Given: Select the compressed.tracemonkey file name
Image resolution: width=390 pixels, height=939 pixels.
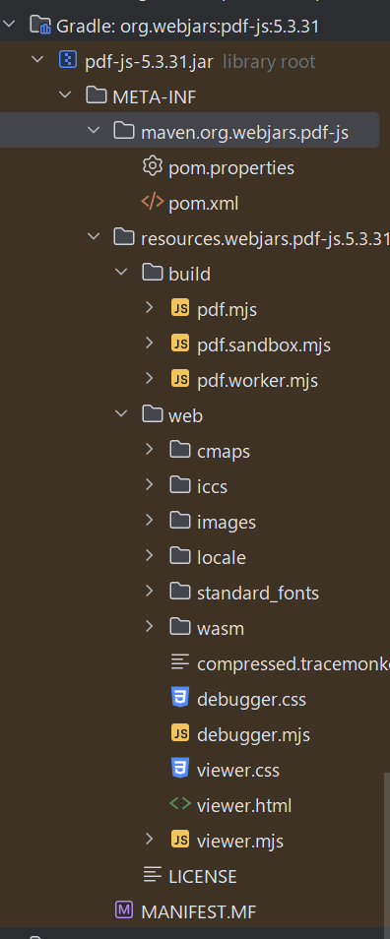Looking at the screenshot, I should pyautogui.click(x=293, y=663).
